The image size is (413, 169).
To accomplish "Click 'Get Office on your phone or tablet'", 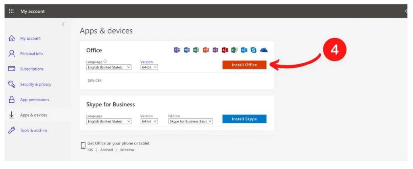I will [x=118, y=143].
